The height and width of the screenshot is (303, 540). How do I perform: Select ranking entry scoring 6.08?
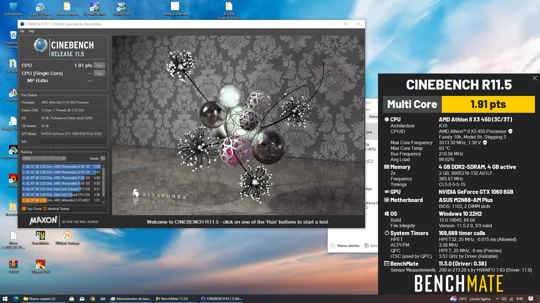pyautogui.click(x=61, y=167)
